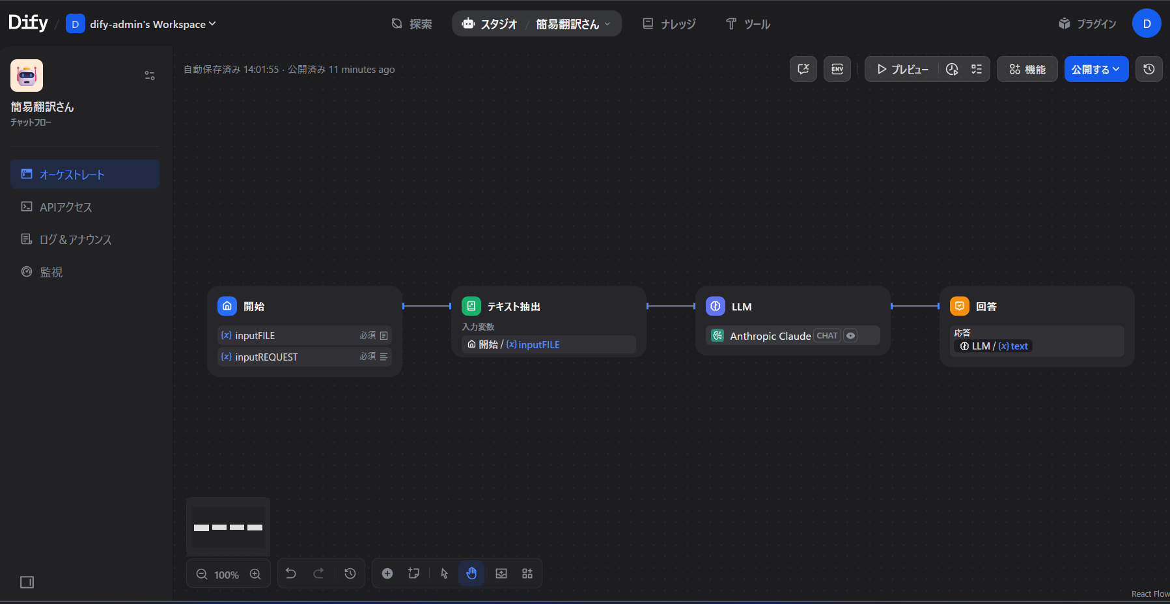1170x604 pixels.
Task: Click LLM / text variable in answer
Action: 994,346
